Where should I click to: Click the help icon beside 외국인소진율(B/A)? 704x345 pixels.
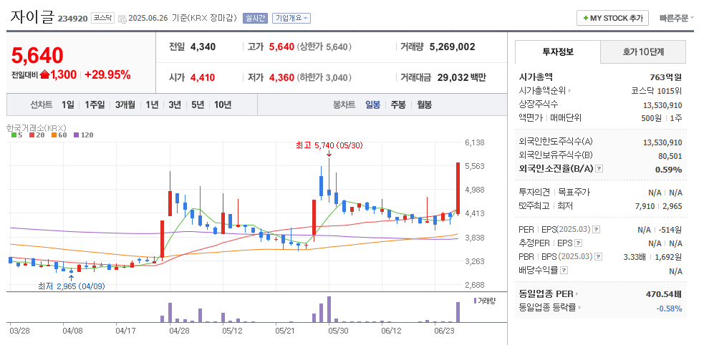coord(599,169)
